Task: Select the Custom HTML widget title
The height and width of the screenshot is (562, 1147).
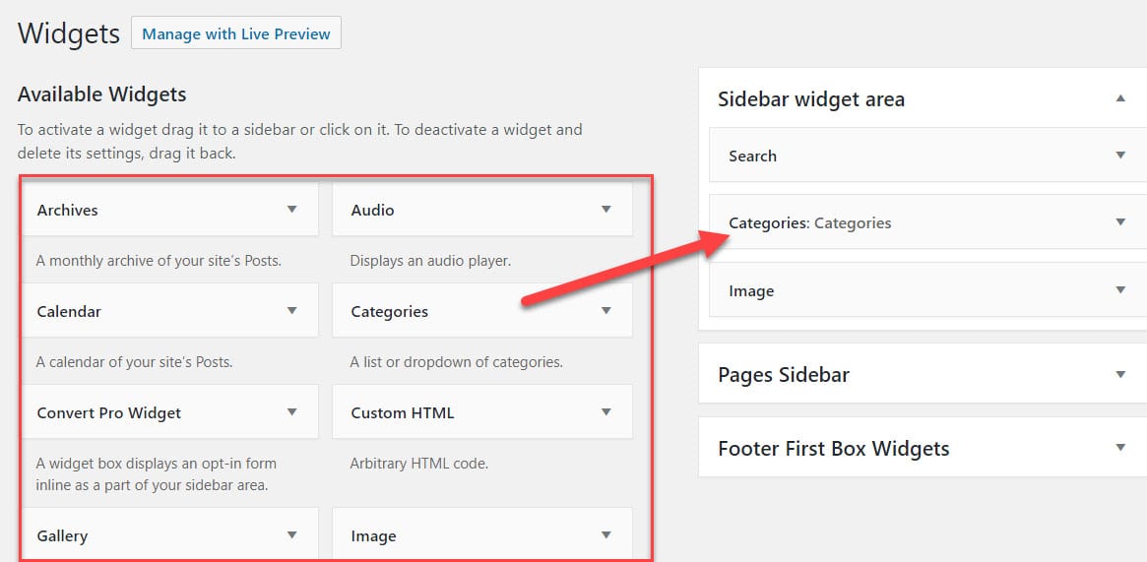Action: click(403, 412)
